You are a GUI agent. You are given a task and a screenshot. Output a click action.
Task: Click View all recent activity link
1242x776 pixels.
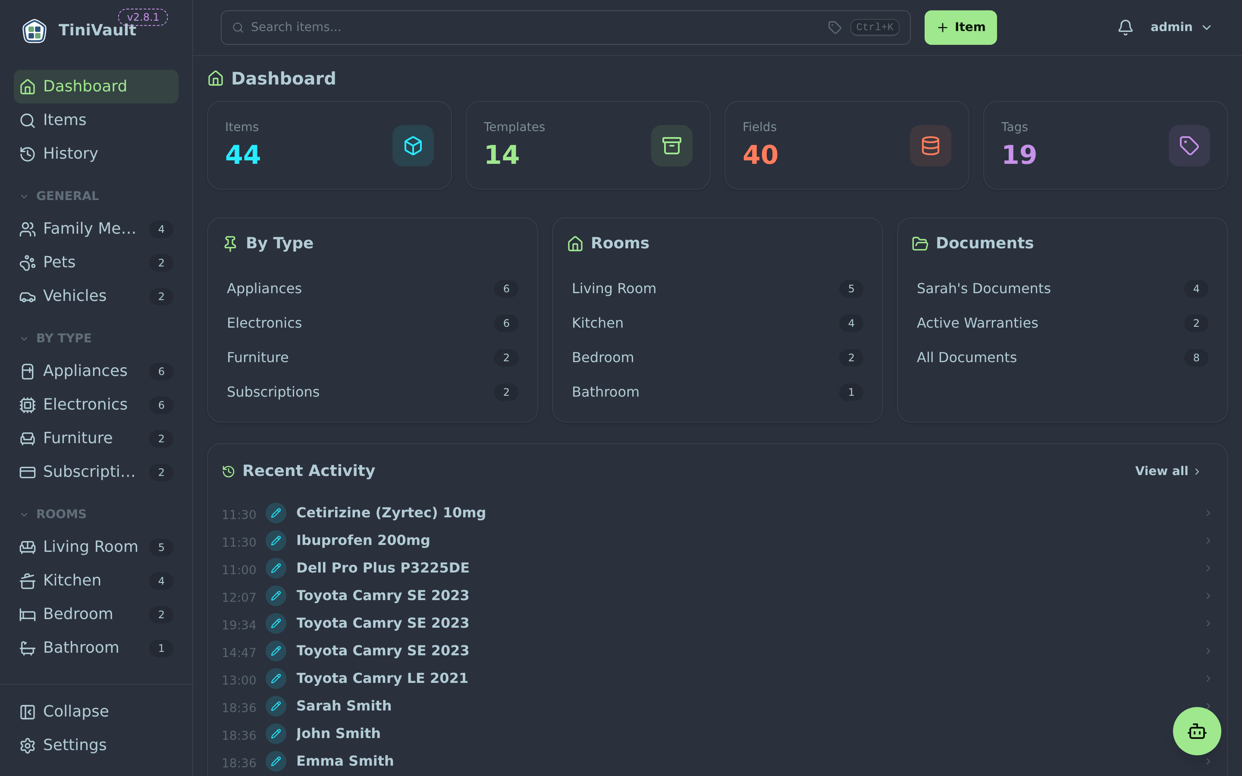(x=1167, y=471)
